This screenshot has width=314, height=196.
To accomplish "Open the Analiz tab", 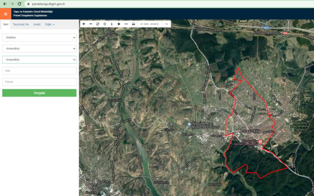I will click(37, 24).
